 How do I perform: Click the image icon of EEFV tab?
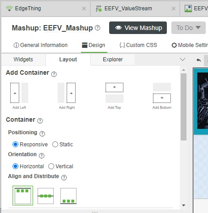pyautogui.click(x=188, y=9)
